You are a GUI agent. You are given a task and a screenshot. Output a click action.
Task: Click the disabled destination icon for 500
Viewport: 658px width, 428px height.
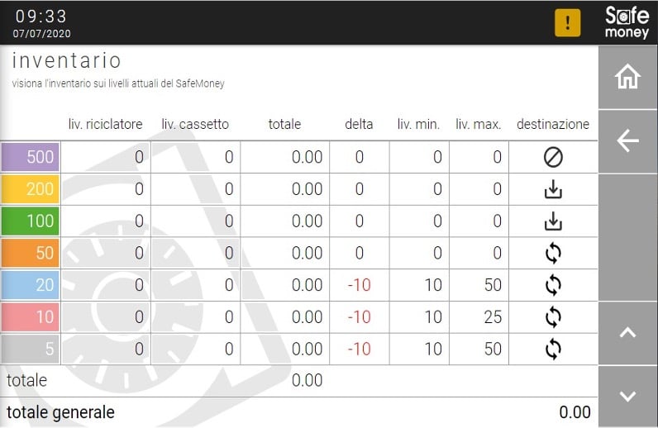click(x=553, y=157)
